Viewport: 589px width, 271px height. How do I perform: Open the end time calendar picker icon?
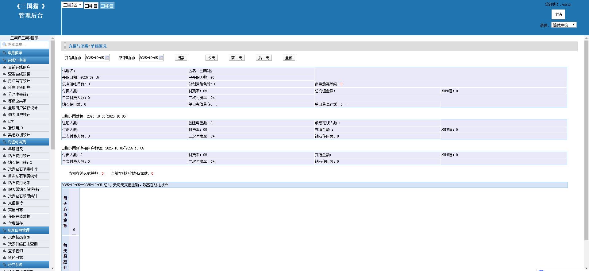[161, 58]
